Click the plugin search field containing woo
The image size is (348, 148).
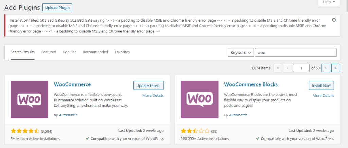click(x=296, y=52)
